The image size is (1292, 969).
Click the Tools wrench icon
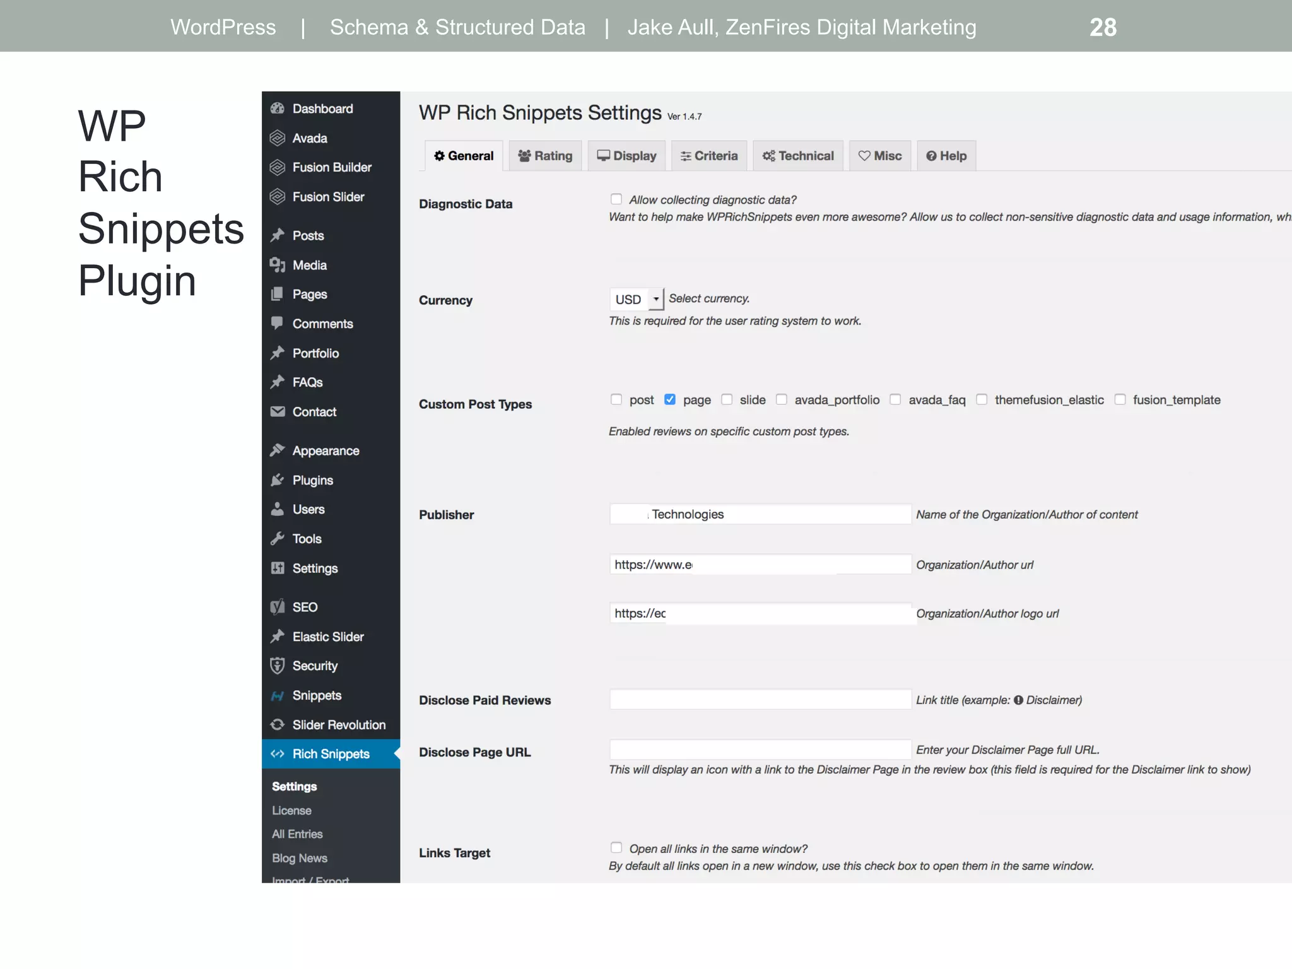tap(277, 539)
